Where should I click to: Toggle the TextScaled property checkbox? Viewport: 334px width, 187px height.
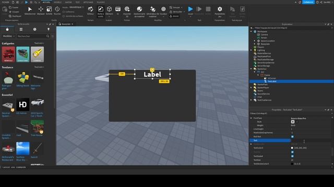(x=292, y=156)
